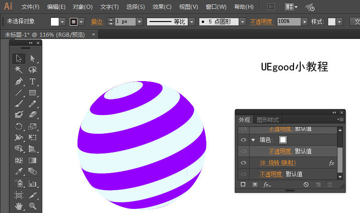
Task: Open the 效果(C) menu
Action: click(x=162, y=7)
